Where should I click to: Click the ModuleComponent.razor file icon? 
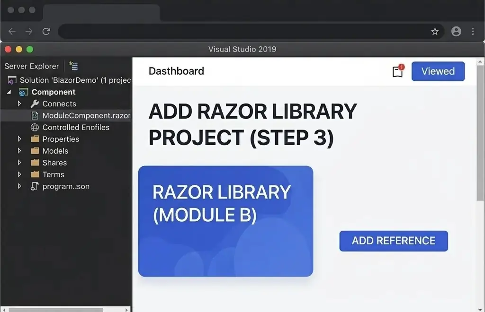tap(35, 115)
